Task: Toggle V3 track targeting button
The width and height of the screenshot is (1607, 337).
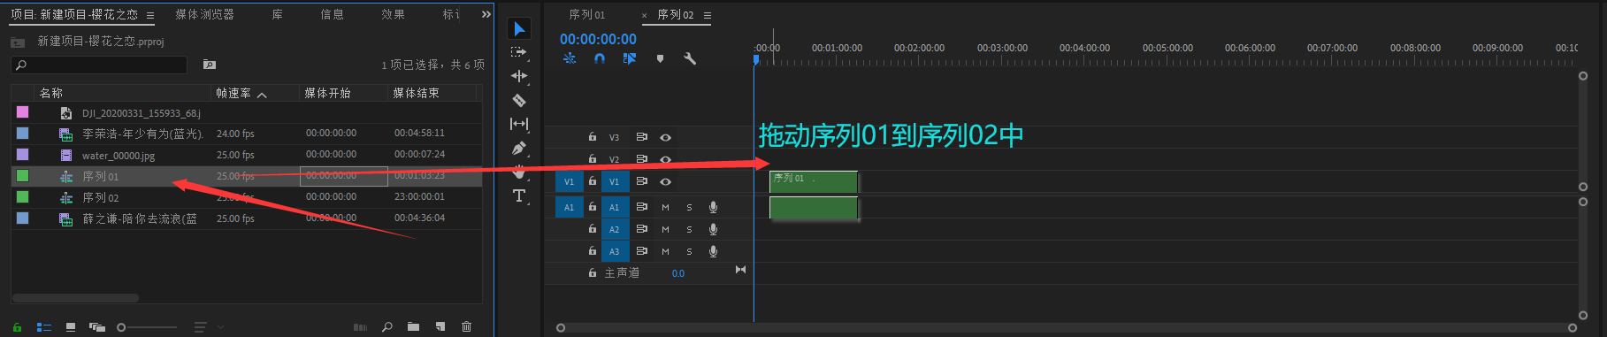Action: pyautogui.click(x=614, y=137)
